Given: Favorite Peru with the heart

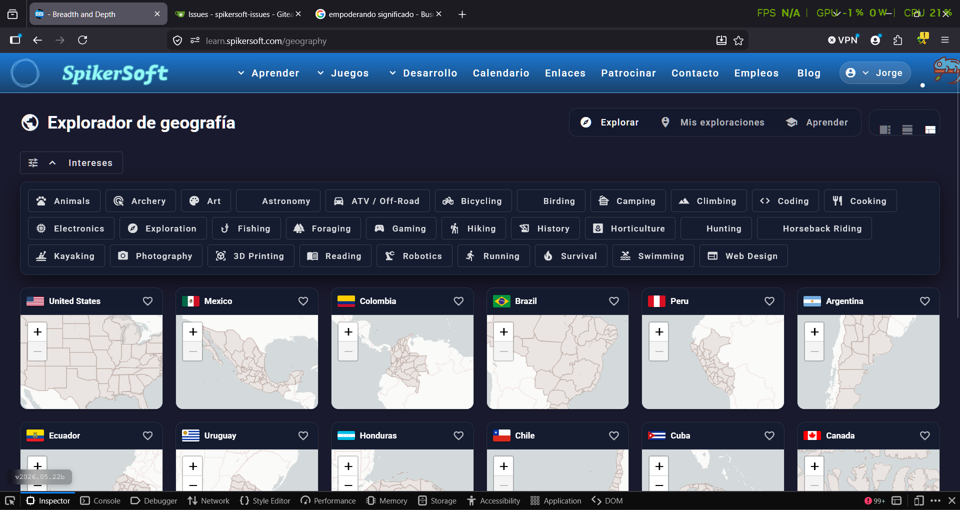Looking at the screenshot, I should click(769, 301).
